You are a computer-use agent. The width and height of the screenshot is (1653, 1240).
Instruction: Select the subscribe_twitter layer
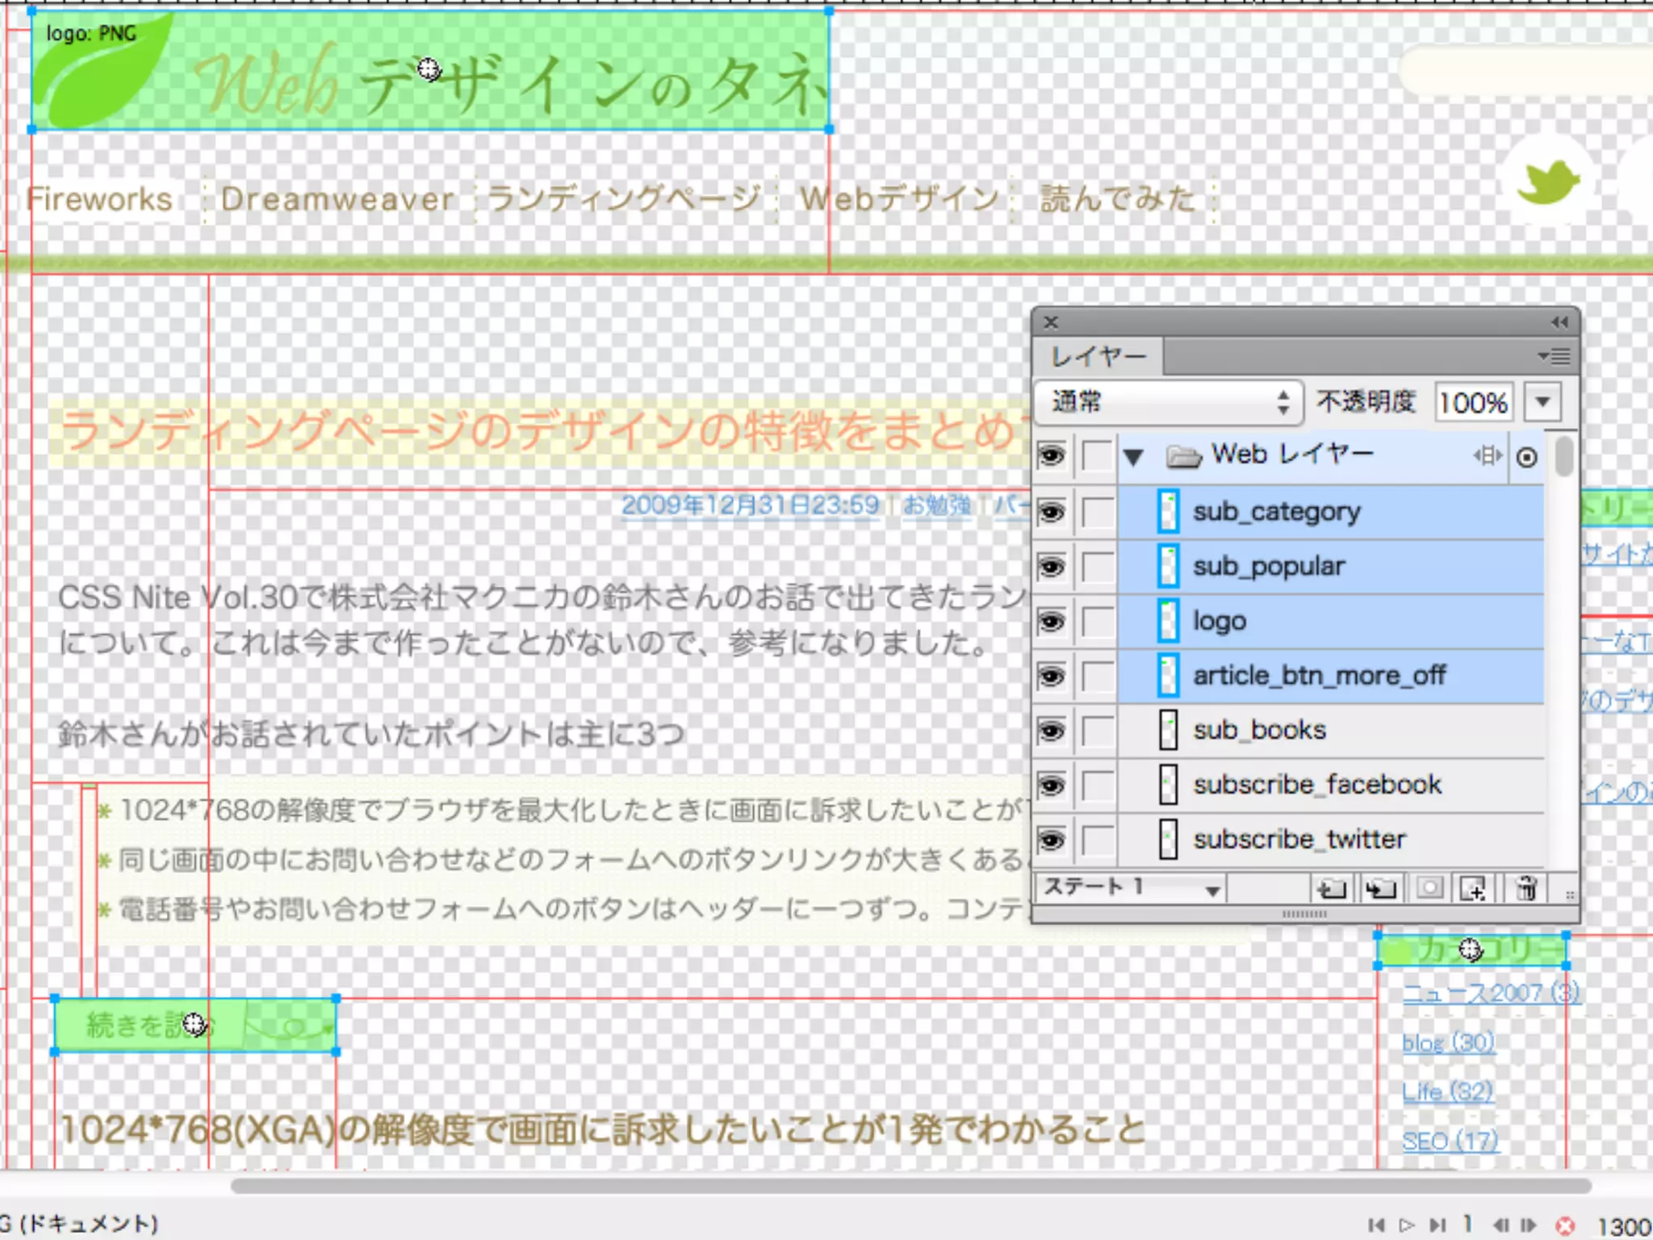(x=1299, y=840)
